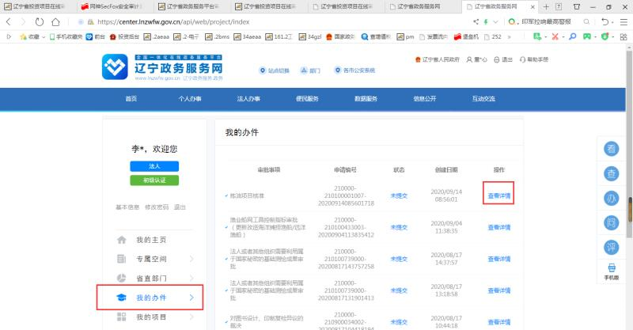Select the 信息公开 navigation item

[x=424, y=98]
